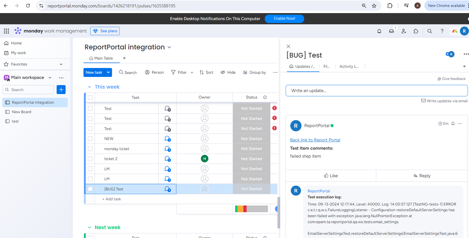This screenshot has width=469, height=238.
Task: Switch to the Activity Log tab
Action: (x=349, y=66)
